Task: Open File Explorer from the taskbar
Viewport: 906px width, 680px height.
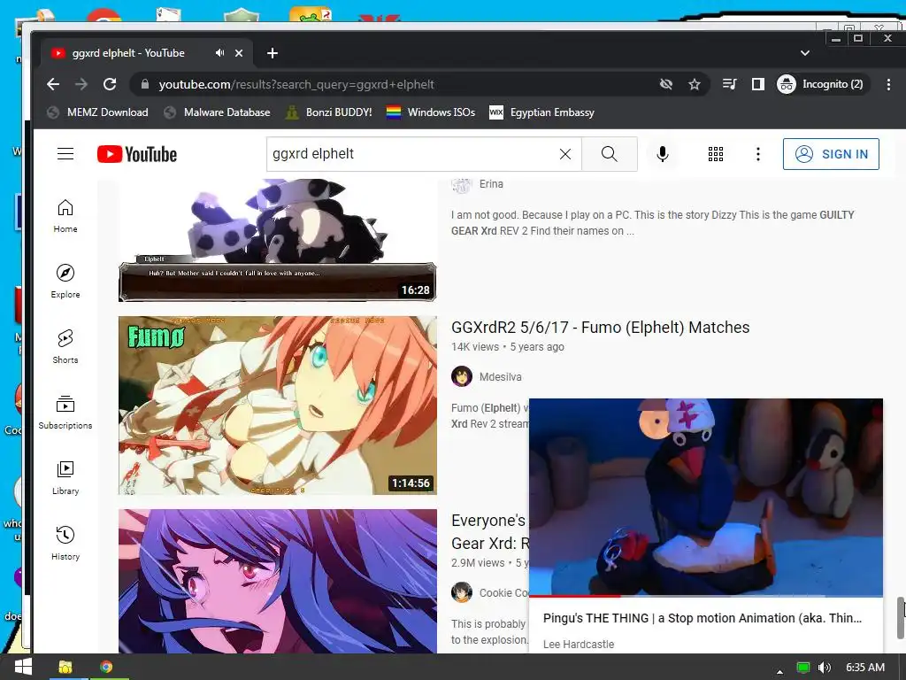Action: tap(65, 667)
